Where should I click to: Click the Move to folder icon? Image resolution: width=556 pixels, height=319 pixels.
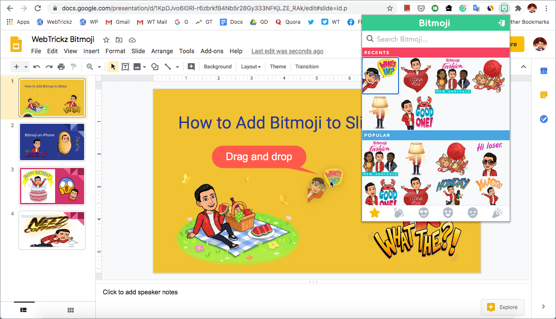click(x=119, y=40)
